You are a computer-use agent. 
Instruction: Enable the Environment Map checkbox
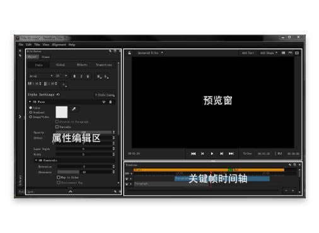tap(59, 183)
